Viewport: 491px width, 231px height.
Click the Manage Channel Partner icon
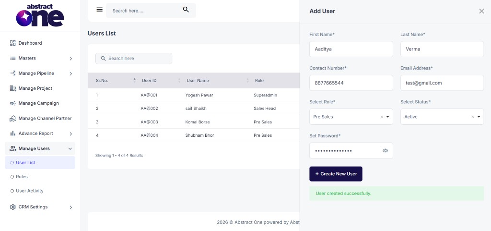coord(13,118)
